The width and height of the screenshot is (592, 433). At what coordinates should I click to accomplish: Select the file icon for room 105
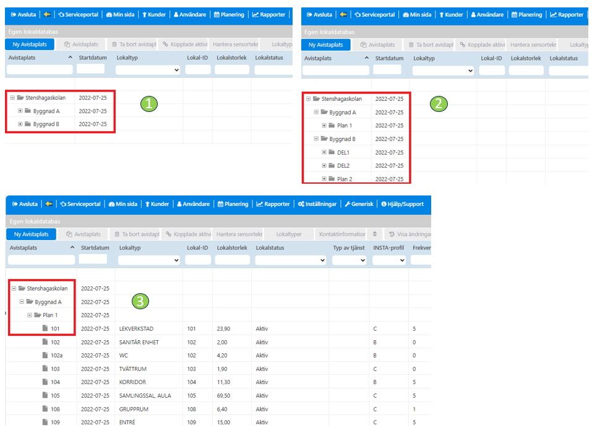click(45, 395)
